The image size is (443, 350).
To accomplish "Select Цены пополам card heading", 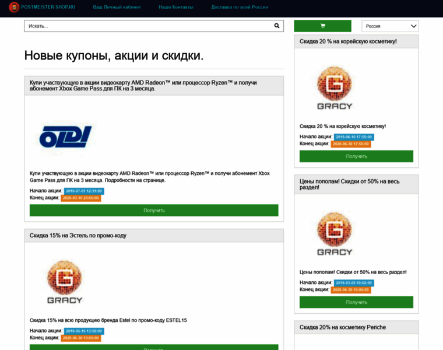I will pos(350,184).
